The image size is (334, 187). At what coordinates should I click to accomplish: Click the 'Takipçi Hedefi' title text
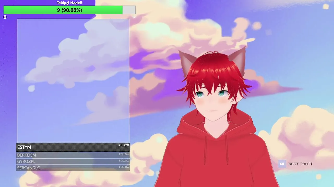pyautogui.click(x=70, y=3)
